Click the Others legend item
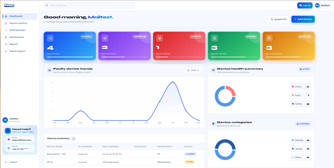 pos(300,157)
